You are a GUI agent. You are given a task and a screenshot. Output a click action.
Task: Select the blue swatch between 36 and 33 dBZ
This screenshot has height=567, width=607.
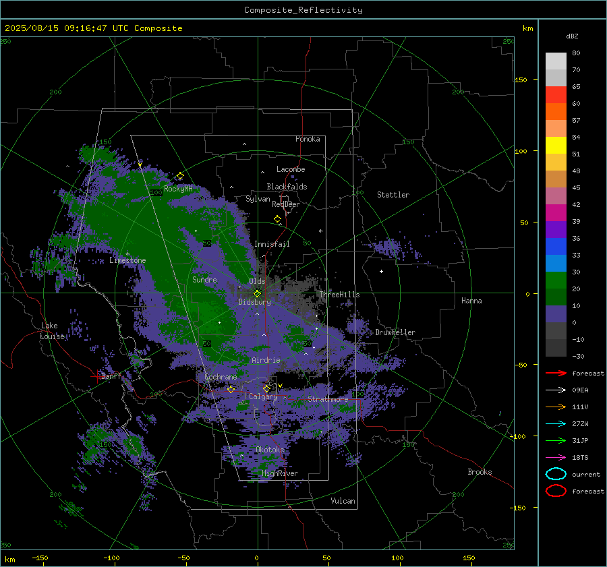556,246
